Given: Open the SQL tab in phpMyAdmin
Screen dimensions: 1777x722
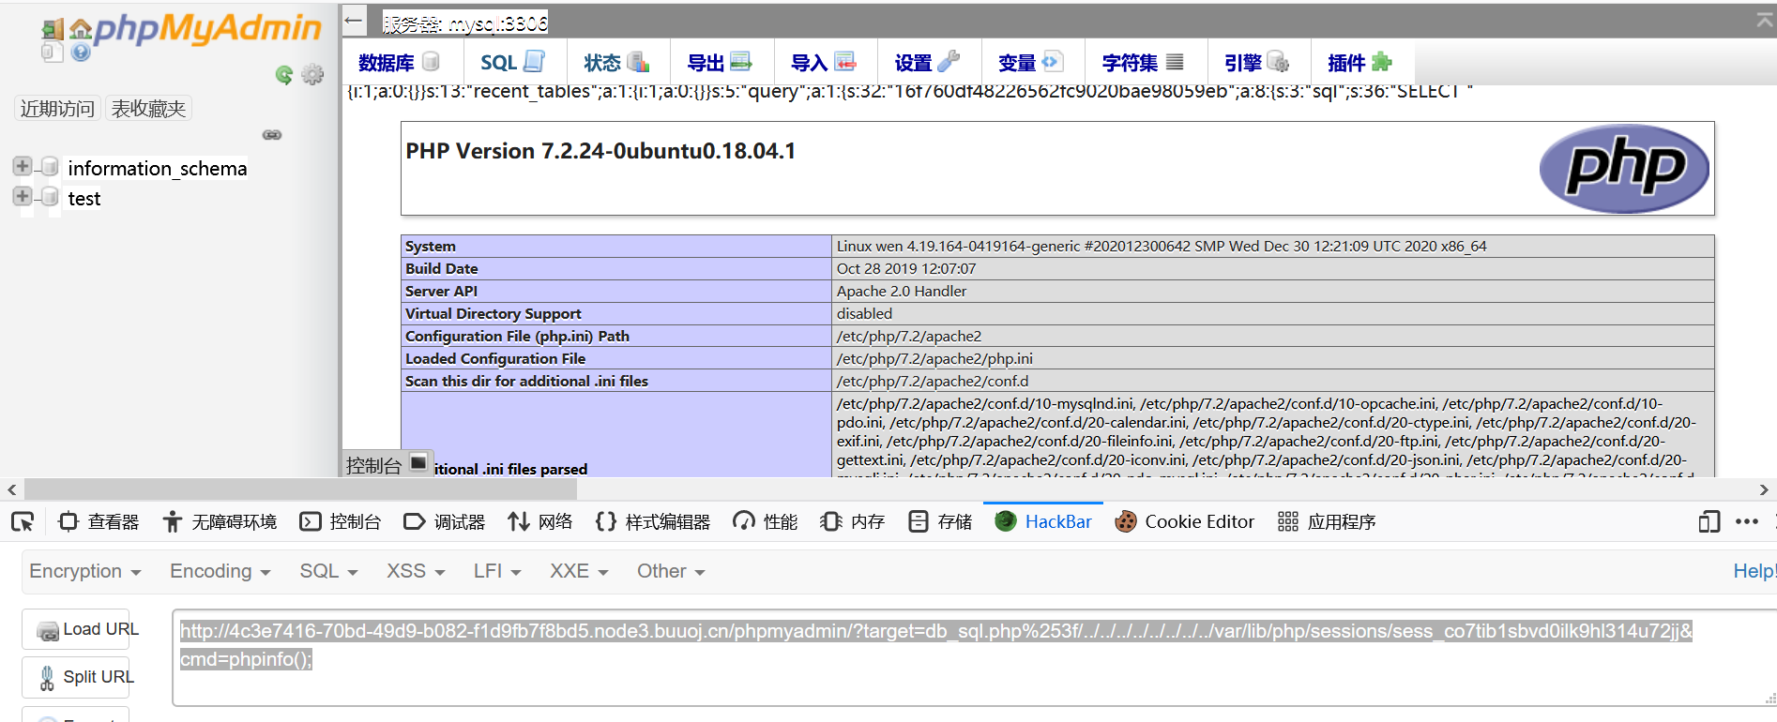Looking at the screenshot, I should point(512,63).
